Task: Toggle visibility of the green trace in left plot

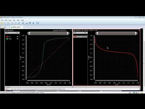Action: coord(18,39)
